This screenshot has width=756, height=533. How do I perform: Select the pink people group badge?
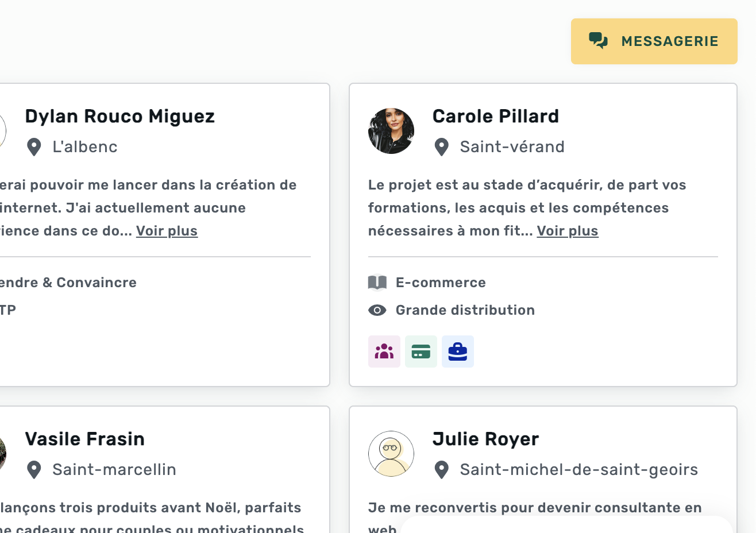[384, 352]
